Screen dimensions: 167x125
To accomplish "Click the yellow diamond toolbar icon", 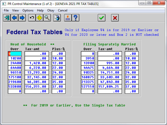I will point(39,18).
